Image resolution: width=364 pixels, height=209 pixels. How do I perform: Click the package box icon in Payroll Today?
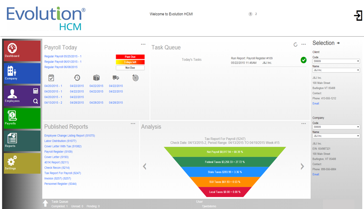coord(96,78)
